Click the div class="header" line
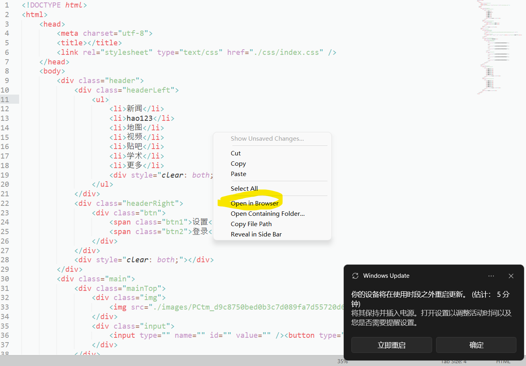This screenshot has height=366, width=526. [100, 80]
